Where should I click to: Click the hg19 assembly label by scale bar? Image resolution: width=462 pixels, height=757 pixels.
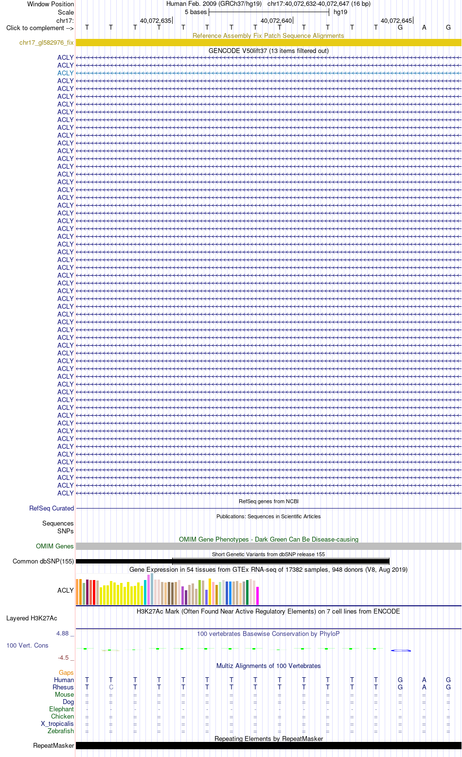[x=340, y=12]
